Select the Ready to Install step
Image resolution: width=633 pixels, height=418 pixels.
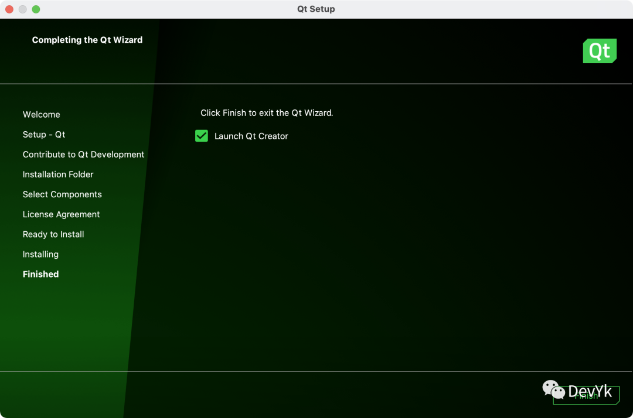point(53,234)
